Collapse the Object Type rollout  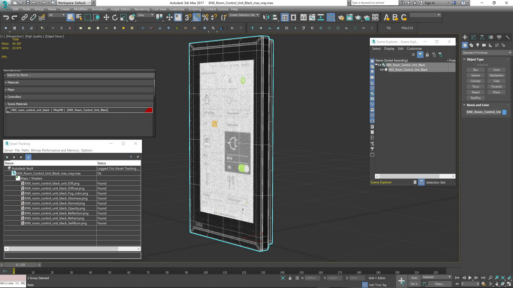[x=475, y=59]
